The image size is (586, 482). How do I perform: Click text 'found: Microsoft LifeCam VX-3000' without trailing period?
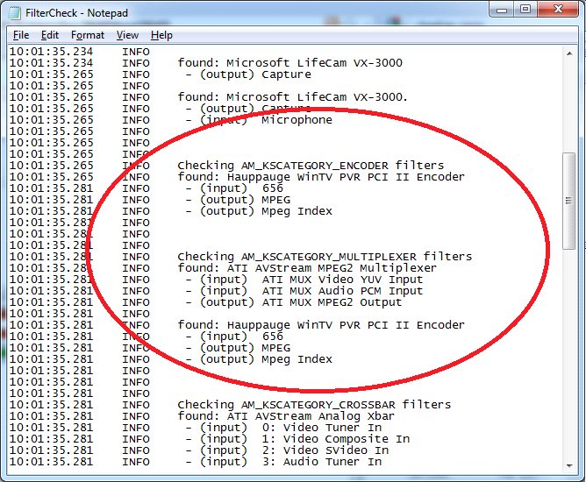point(290,63)
